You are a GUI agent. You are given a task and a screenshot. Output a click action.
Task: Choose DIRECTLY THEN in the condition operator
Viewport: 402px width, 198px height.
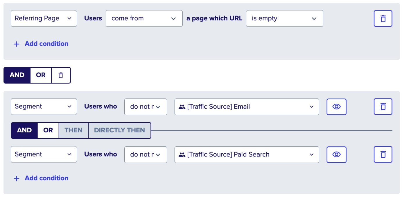click(x=119, y=130)
